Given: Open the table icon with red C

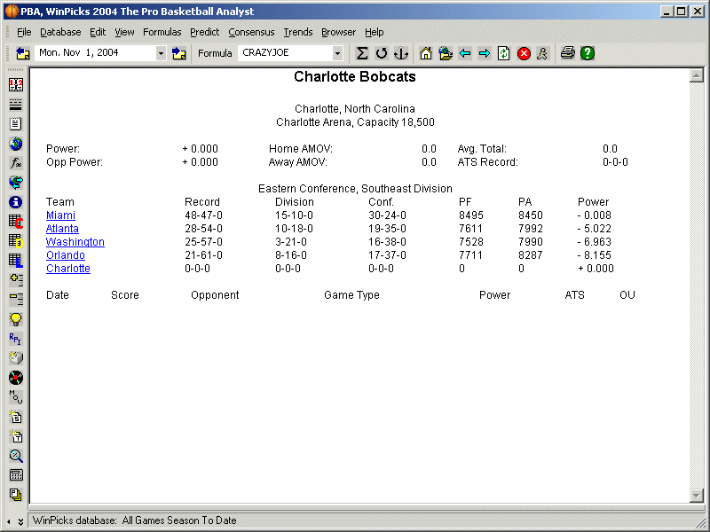Looking at the screenshot, I should tap(16, 221).
